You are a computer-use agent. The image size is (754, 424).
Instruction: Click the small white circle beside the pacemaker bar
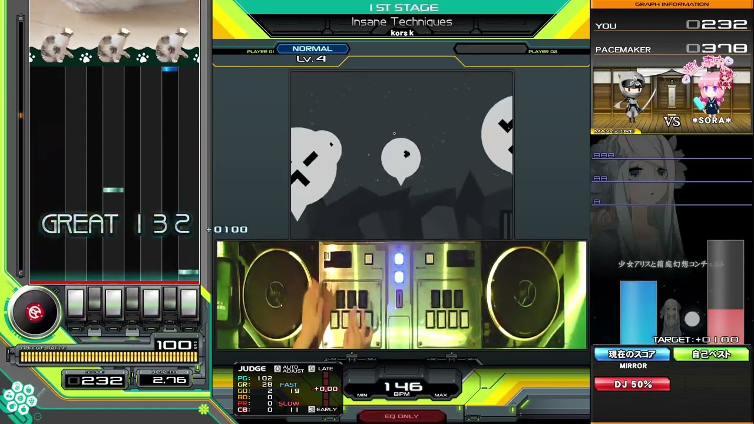[692, 319]
